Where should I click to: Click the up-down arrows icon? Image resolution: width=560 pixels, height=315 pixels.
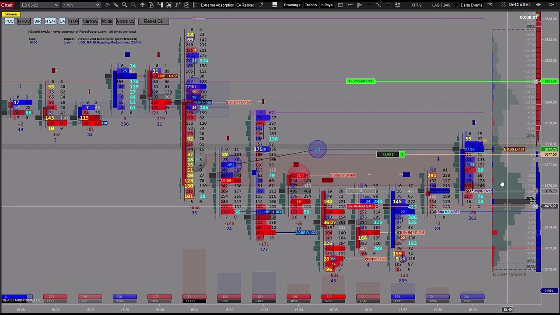point(397,5)
